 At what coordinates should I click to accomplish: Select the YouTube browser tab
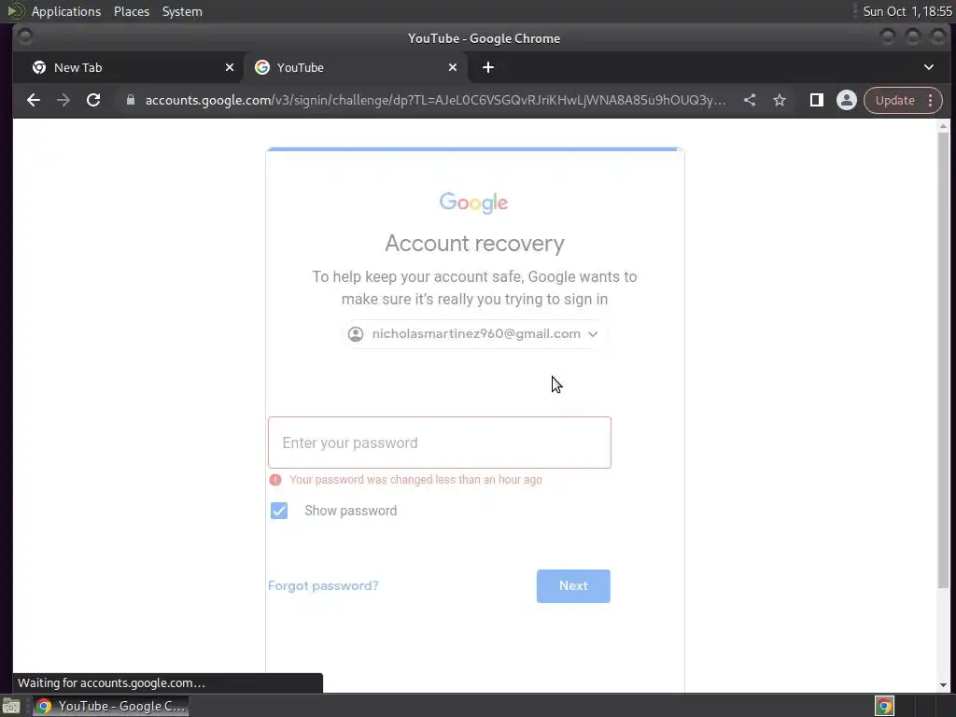click(356, 67)
